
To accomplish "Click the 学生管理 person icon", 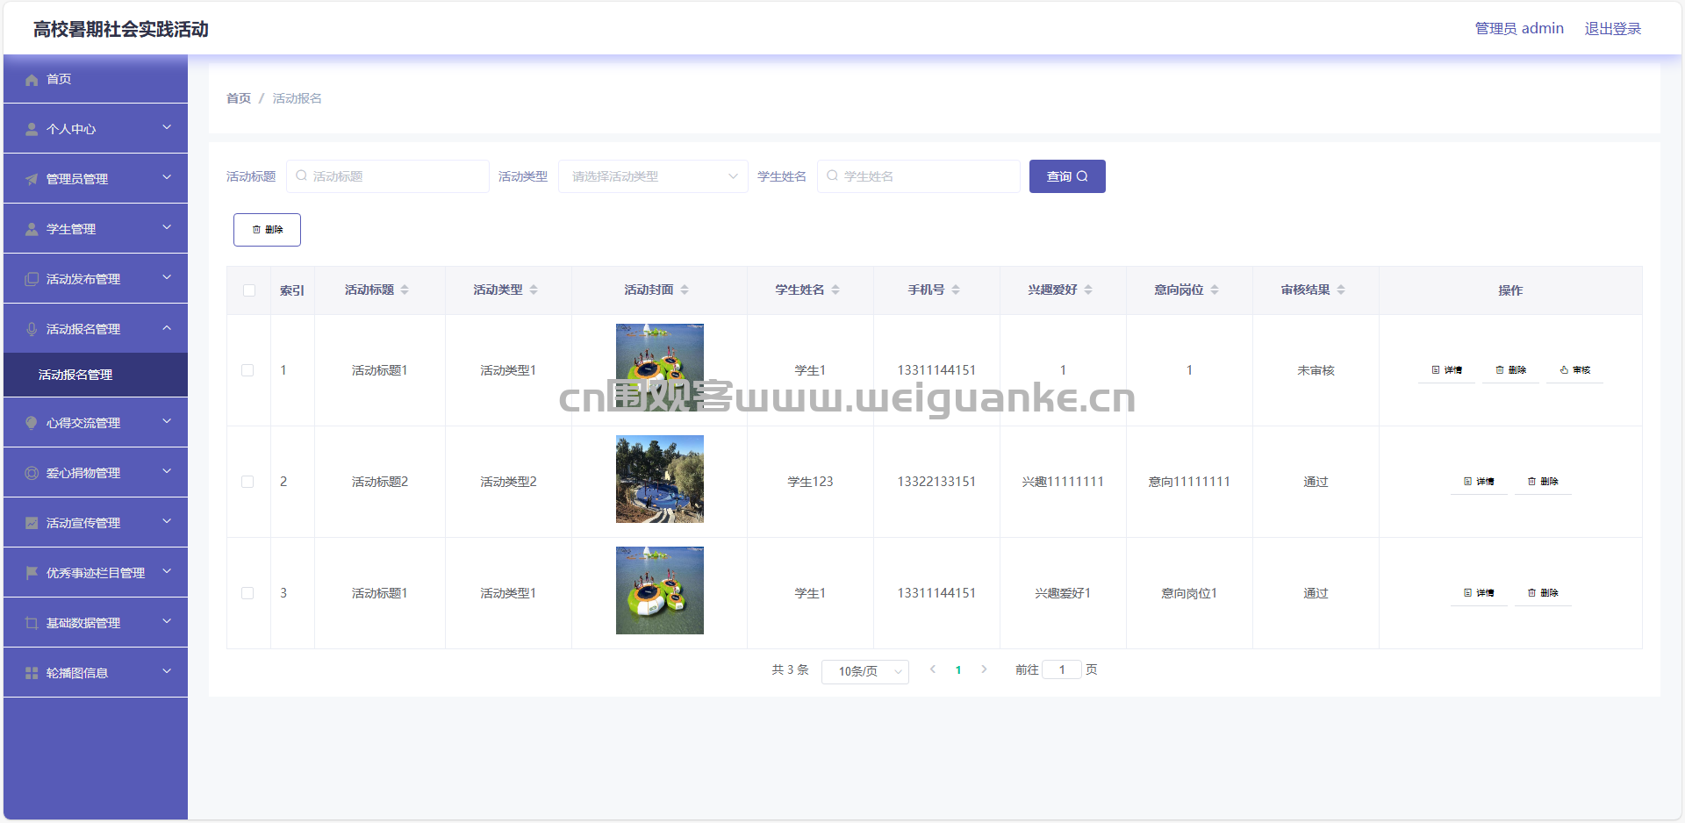I will [32, 229].
